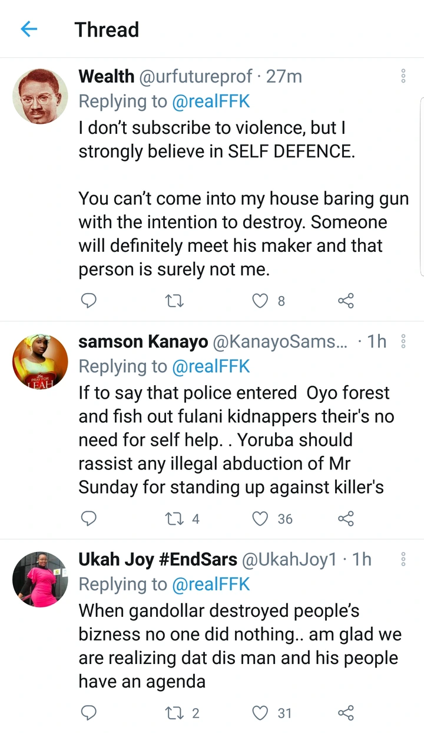Reply to Wealth's self defence tweet

[88, 301]
